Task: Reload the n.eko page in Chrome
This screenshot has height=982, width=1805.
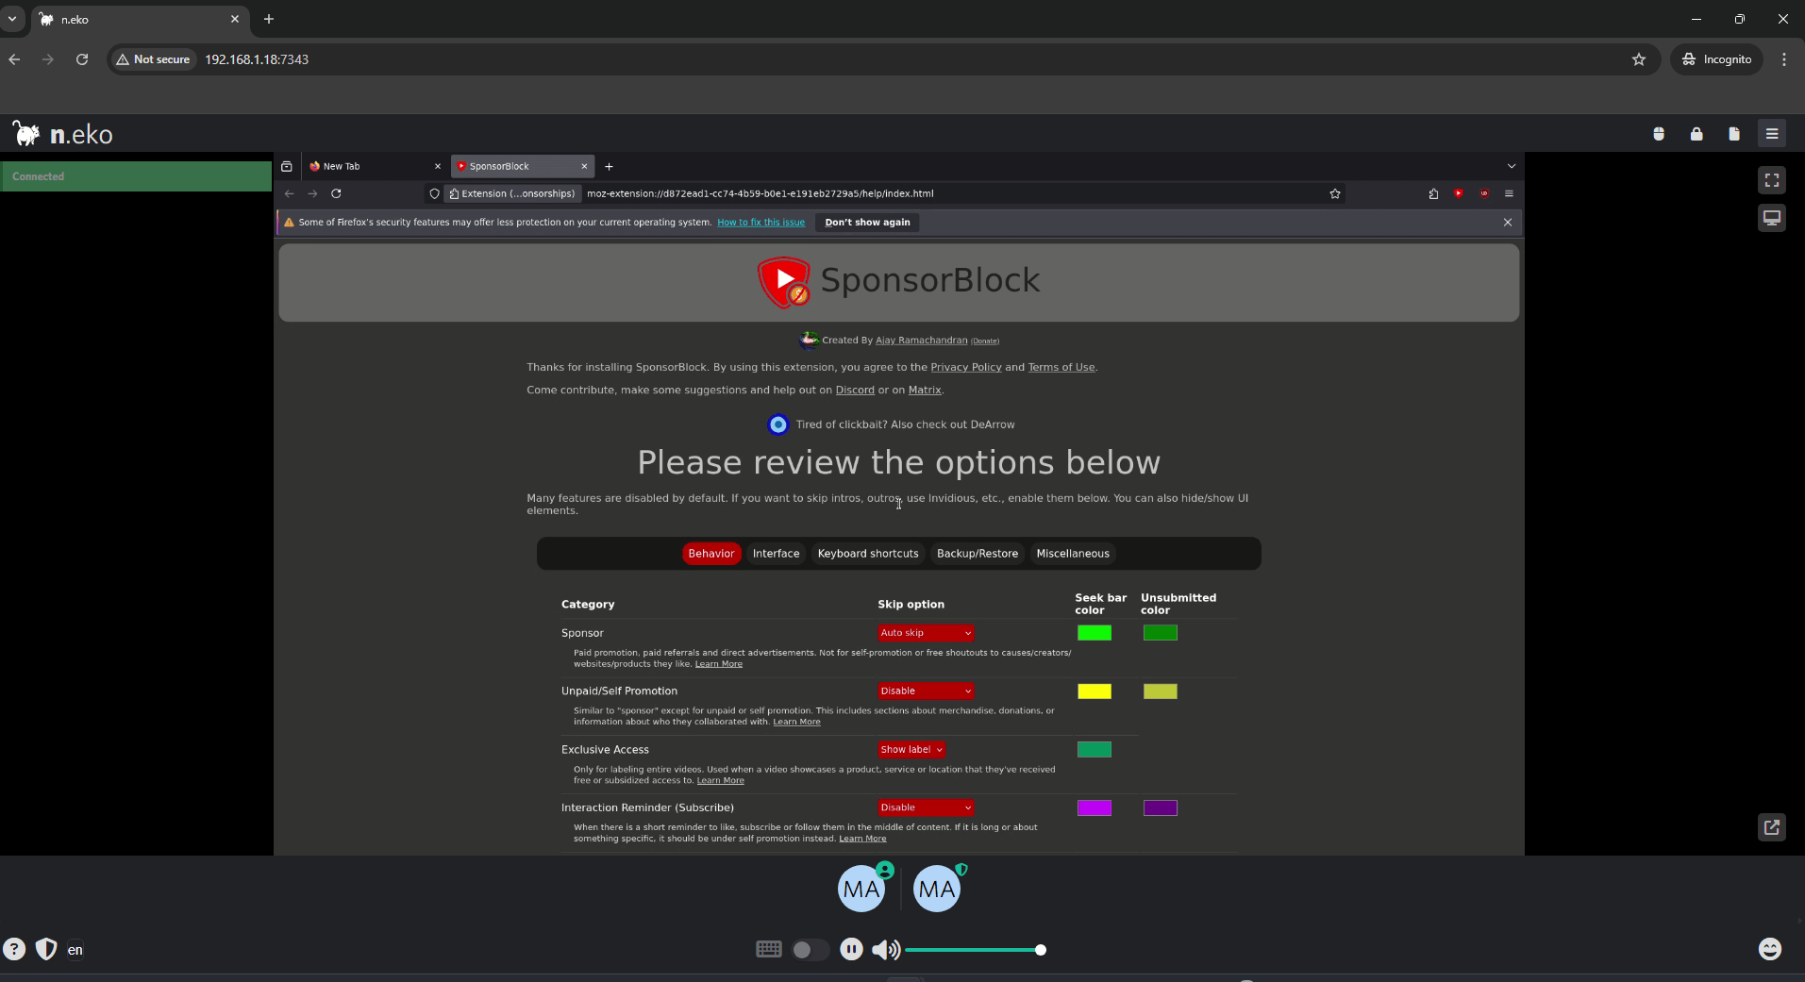Action: tap(82, 59)
